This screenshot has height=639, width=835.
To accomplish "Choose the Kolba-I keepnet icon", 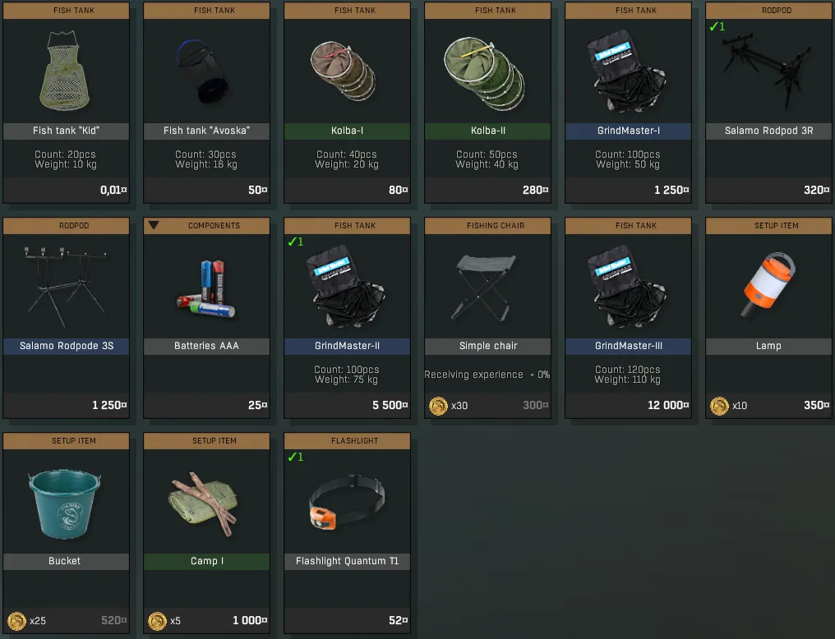I will point(344,71).
